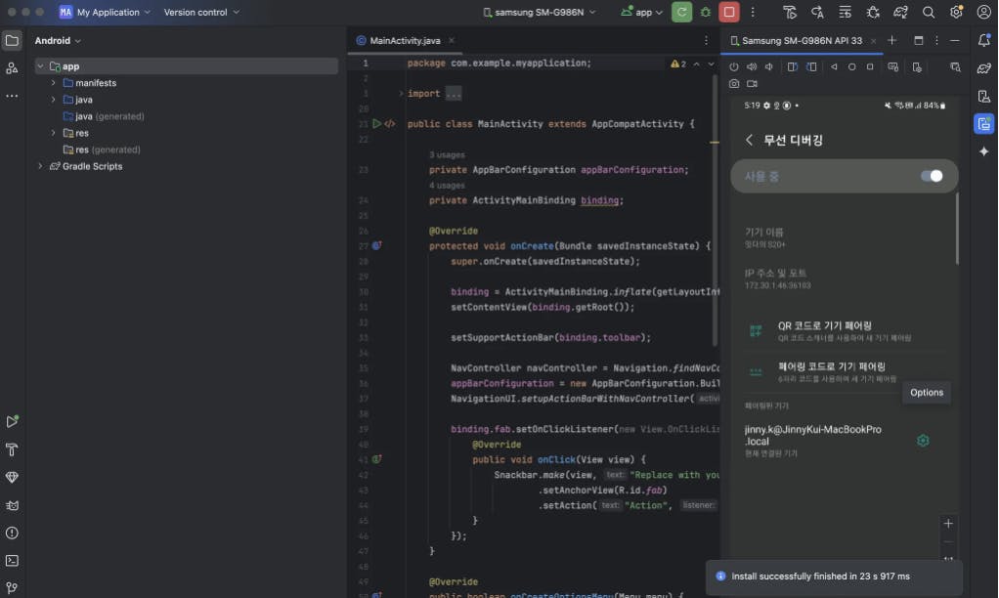Expand Gradle Scripts node
Screen dimensions: 999x598
[40, 166]
